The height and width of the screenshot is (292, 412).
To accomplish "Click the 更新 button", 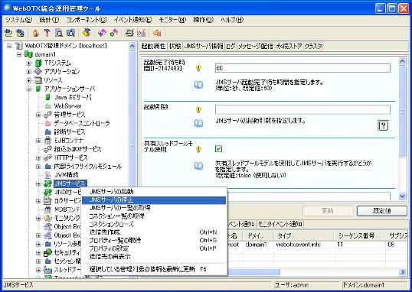I will [328, 211].
